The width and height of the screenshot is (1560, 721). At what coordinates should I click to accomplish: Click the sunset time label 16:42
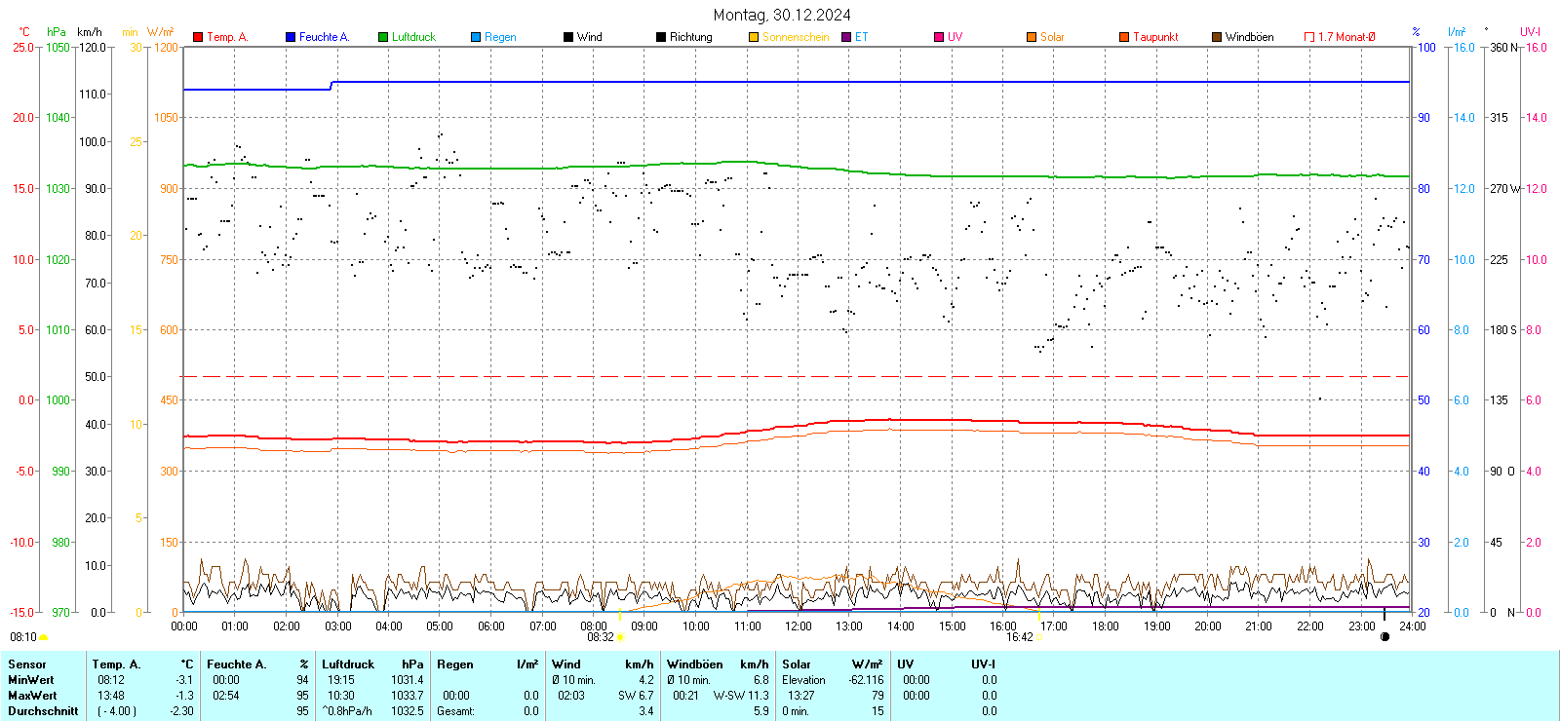(1019, 637)
